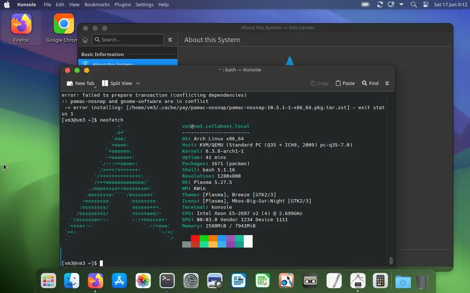Click the Konsole application menu
The width and height of the screenshot is (470, 293).
27,4
